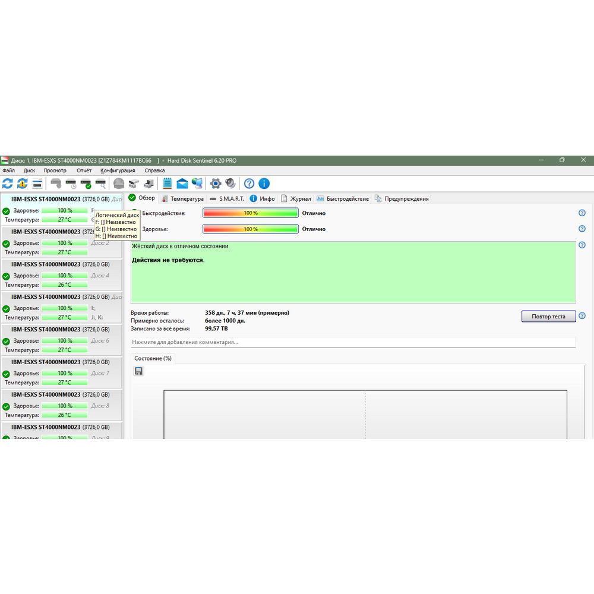This screenshot has width=594, height=594.
Task: Click the Здоровье 100 % gradient bar in overview
Action: (251, 229)
